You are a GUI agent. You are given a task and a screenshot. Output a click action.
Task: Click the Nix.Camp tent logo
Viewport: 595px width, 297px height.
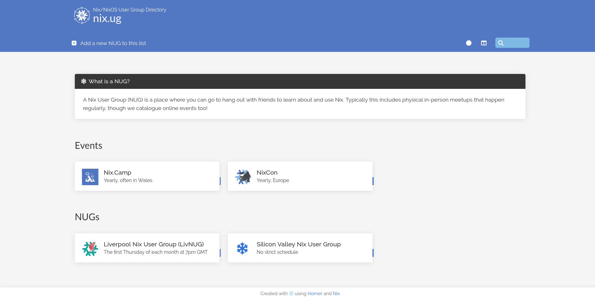point(90,177)
